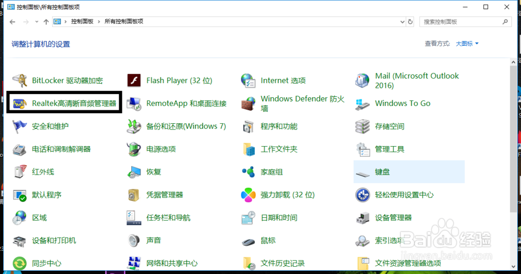Expand the address bar history dropdown
Image resolution: width=521 pixels, height=274 pixels.
coord(402,21)
